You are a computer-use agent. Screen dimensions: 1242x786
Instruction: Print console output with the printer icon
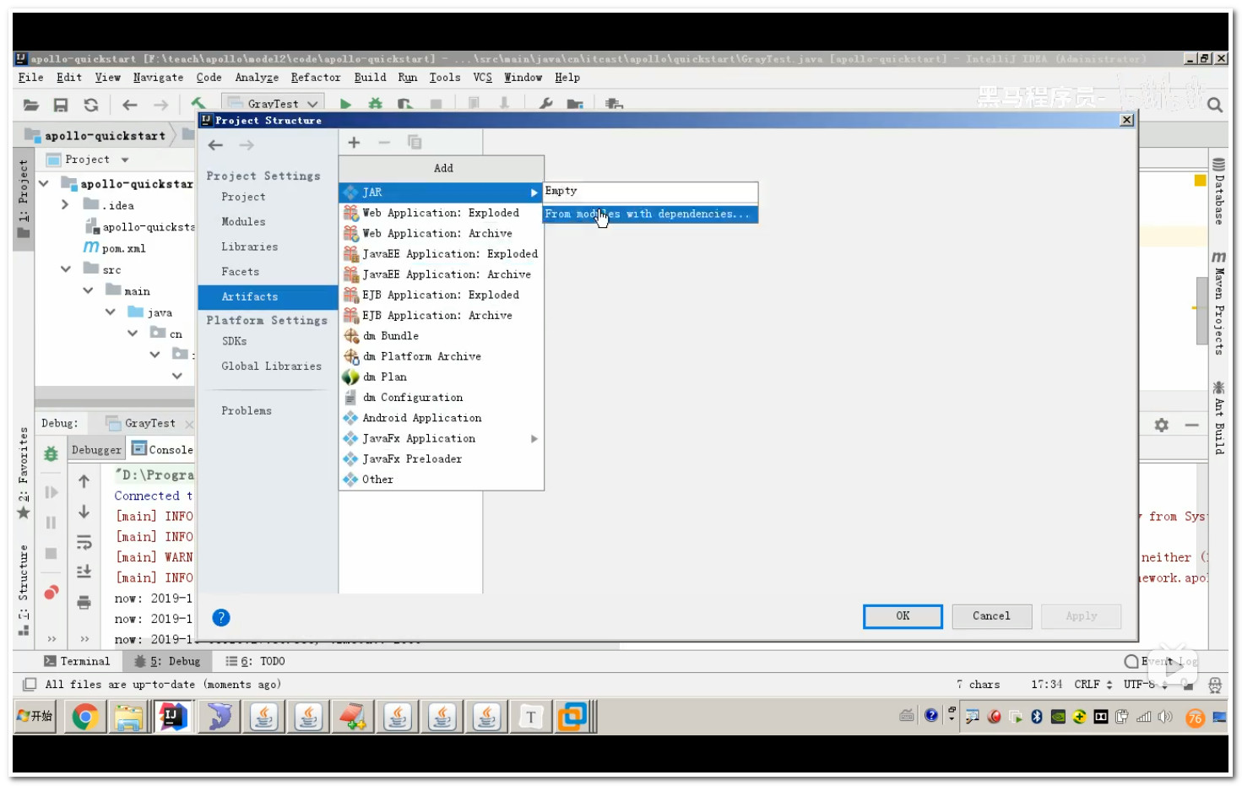click(x=84, y=603)
